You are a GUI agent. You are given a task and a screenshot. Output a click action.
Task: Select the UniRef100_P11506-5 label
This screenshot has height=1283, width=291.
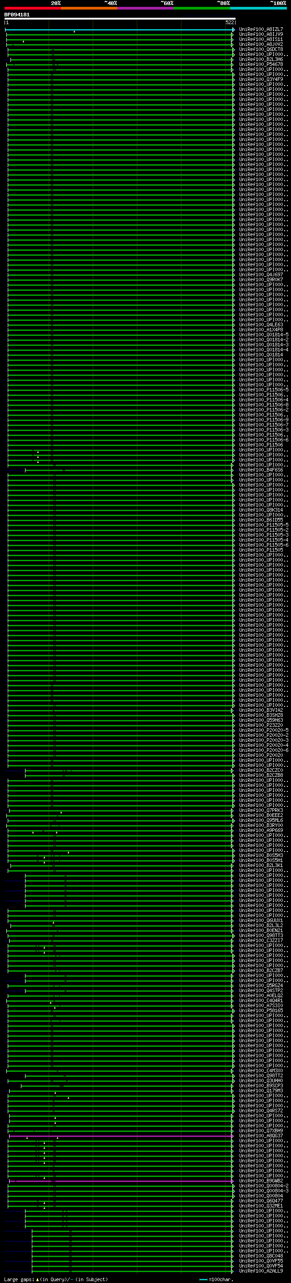pyautogui.click(x=264, y=390)
